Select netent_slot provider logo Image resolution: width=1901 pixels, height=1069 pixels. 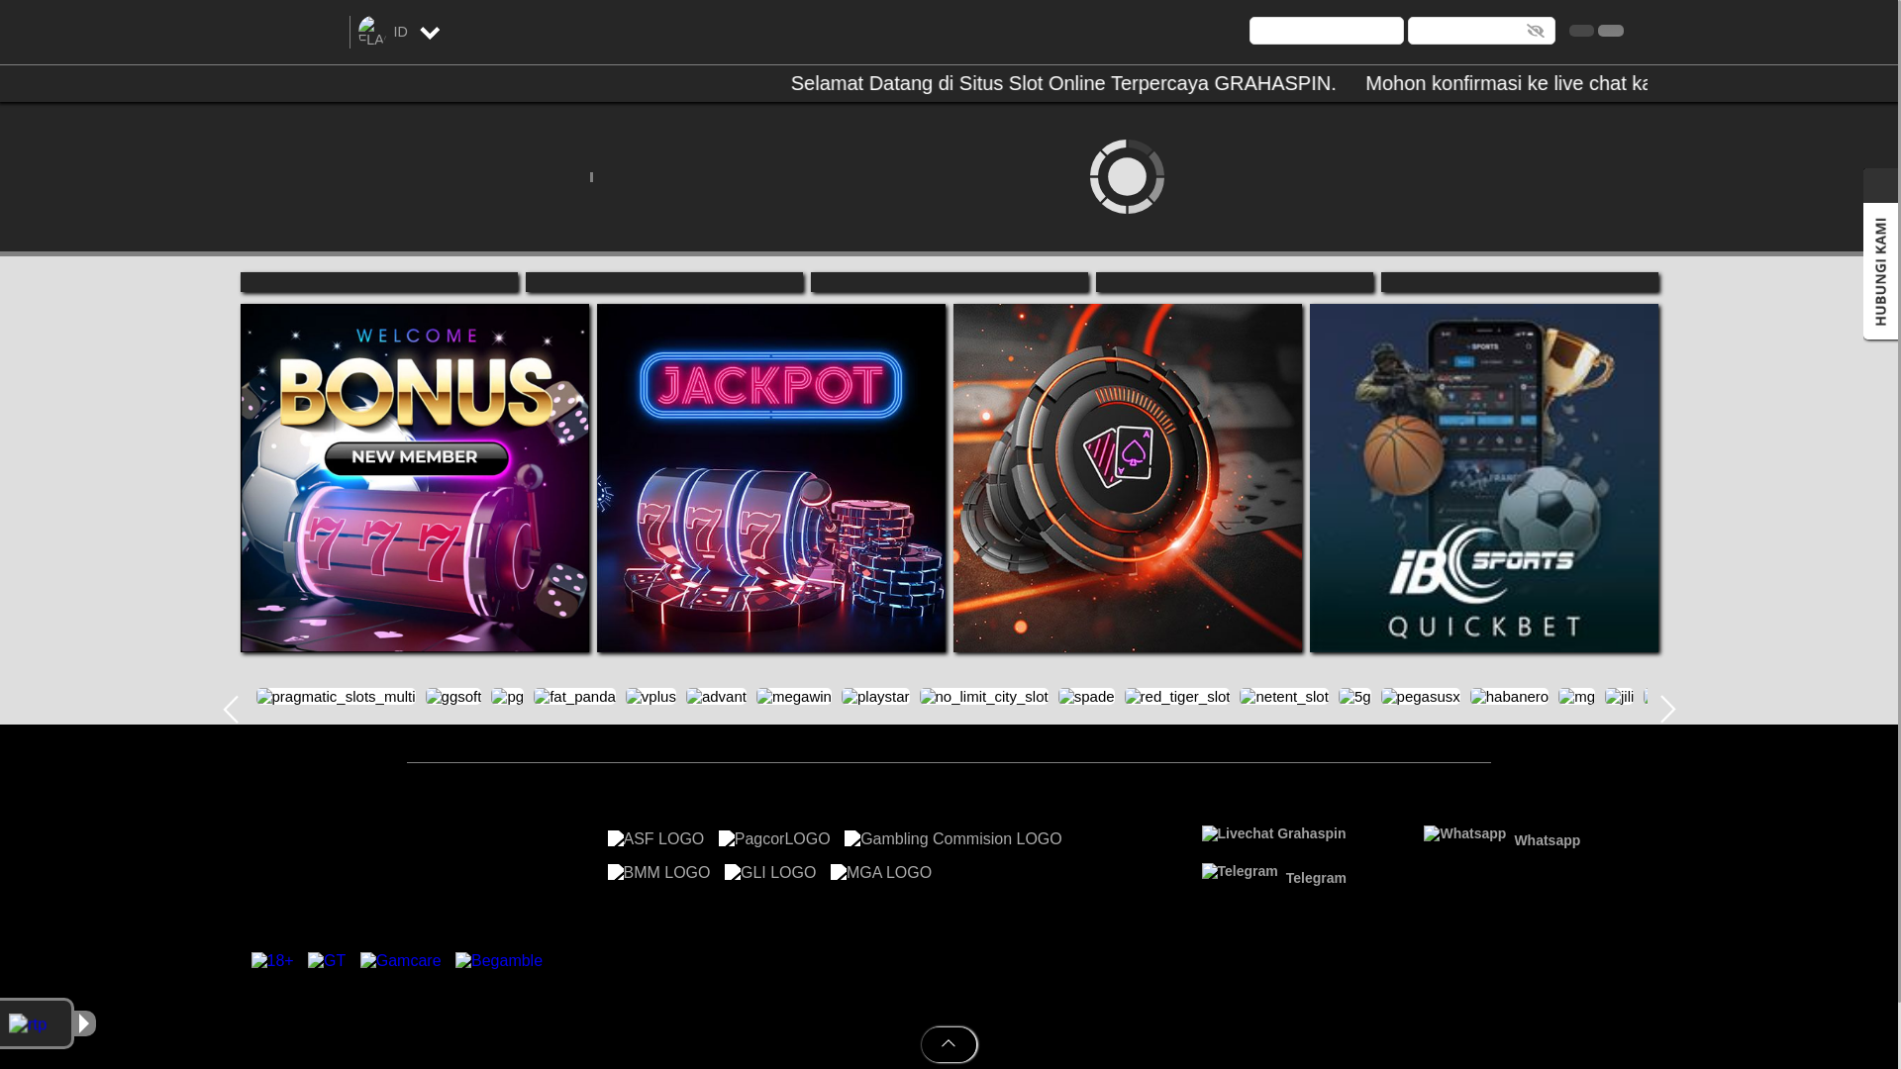click(x=1284, y=697)
